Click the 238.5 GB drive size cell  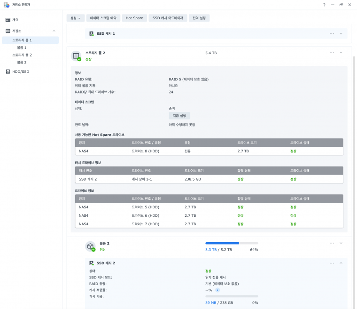[193, 179]
